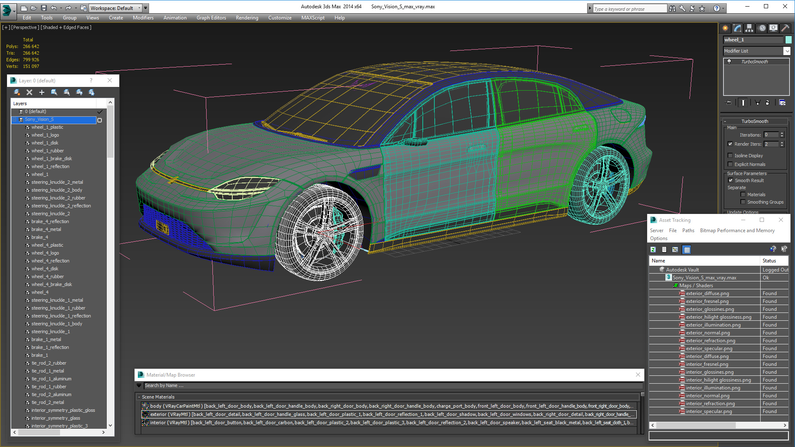795x447 pixels.
Task: Open the Hierarchy command panel tab
Action: tap(749, 28)
